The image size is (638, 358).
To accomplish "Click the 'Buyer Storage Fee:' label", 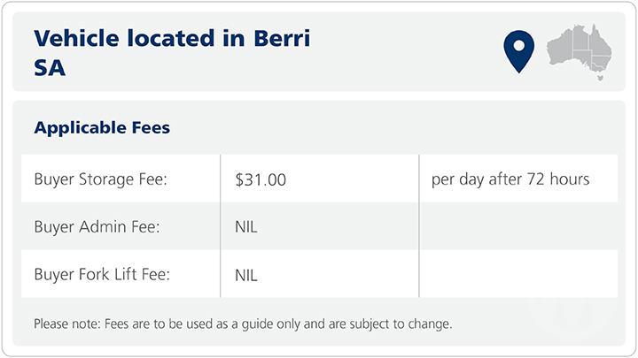I will click(x=100, y=179).
